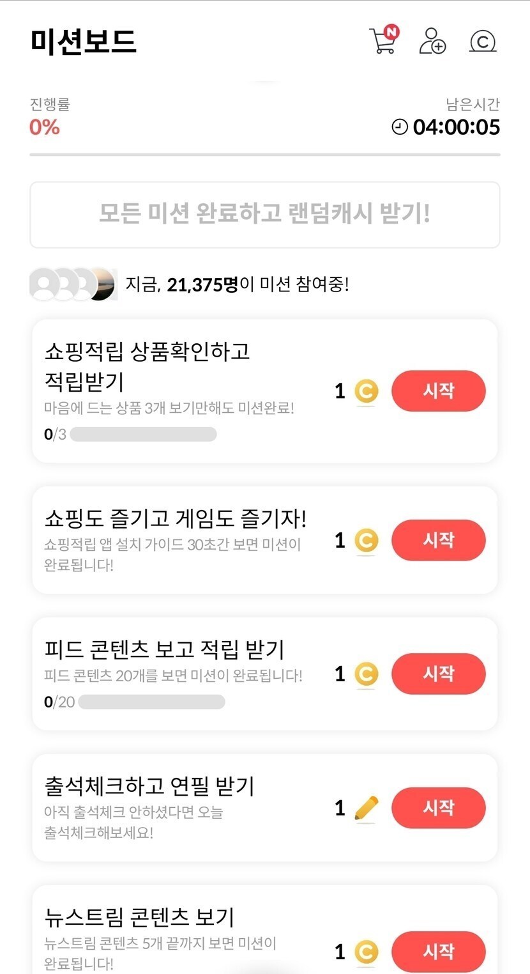Viewport: 530px width, 974px height.
Task: Tap the pencil icon on attendance mission
Action: point(366,808)
